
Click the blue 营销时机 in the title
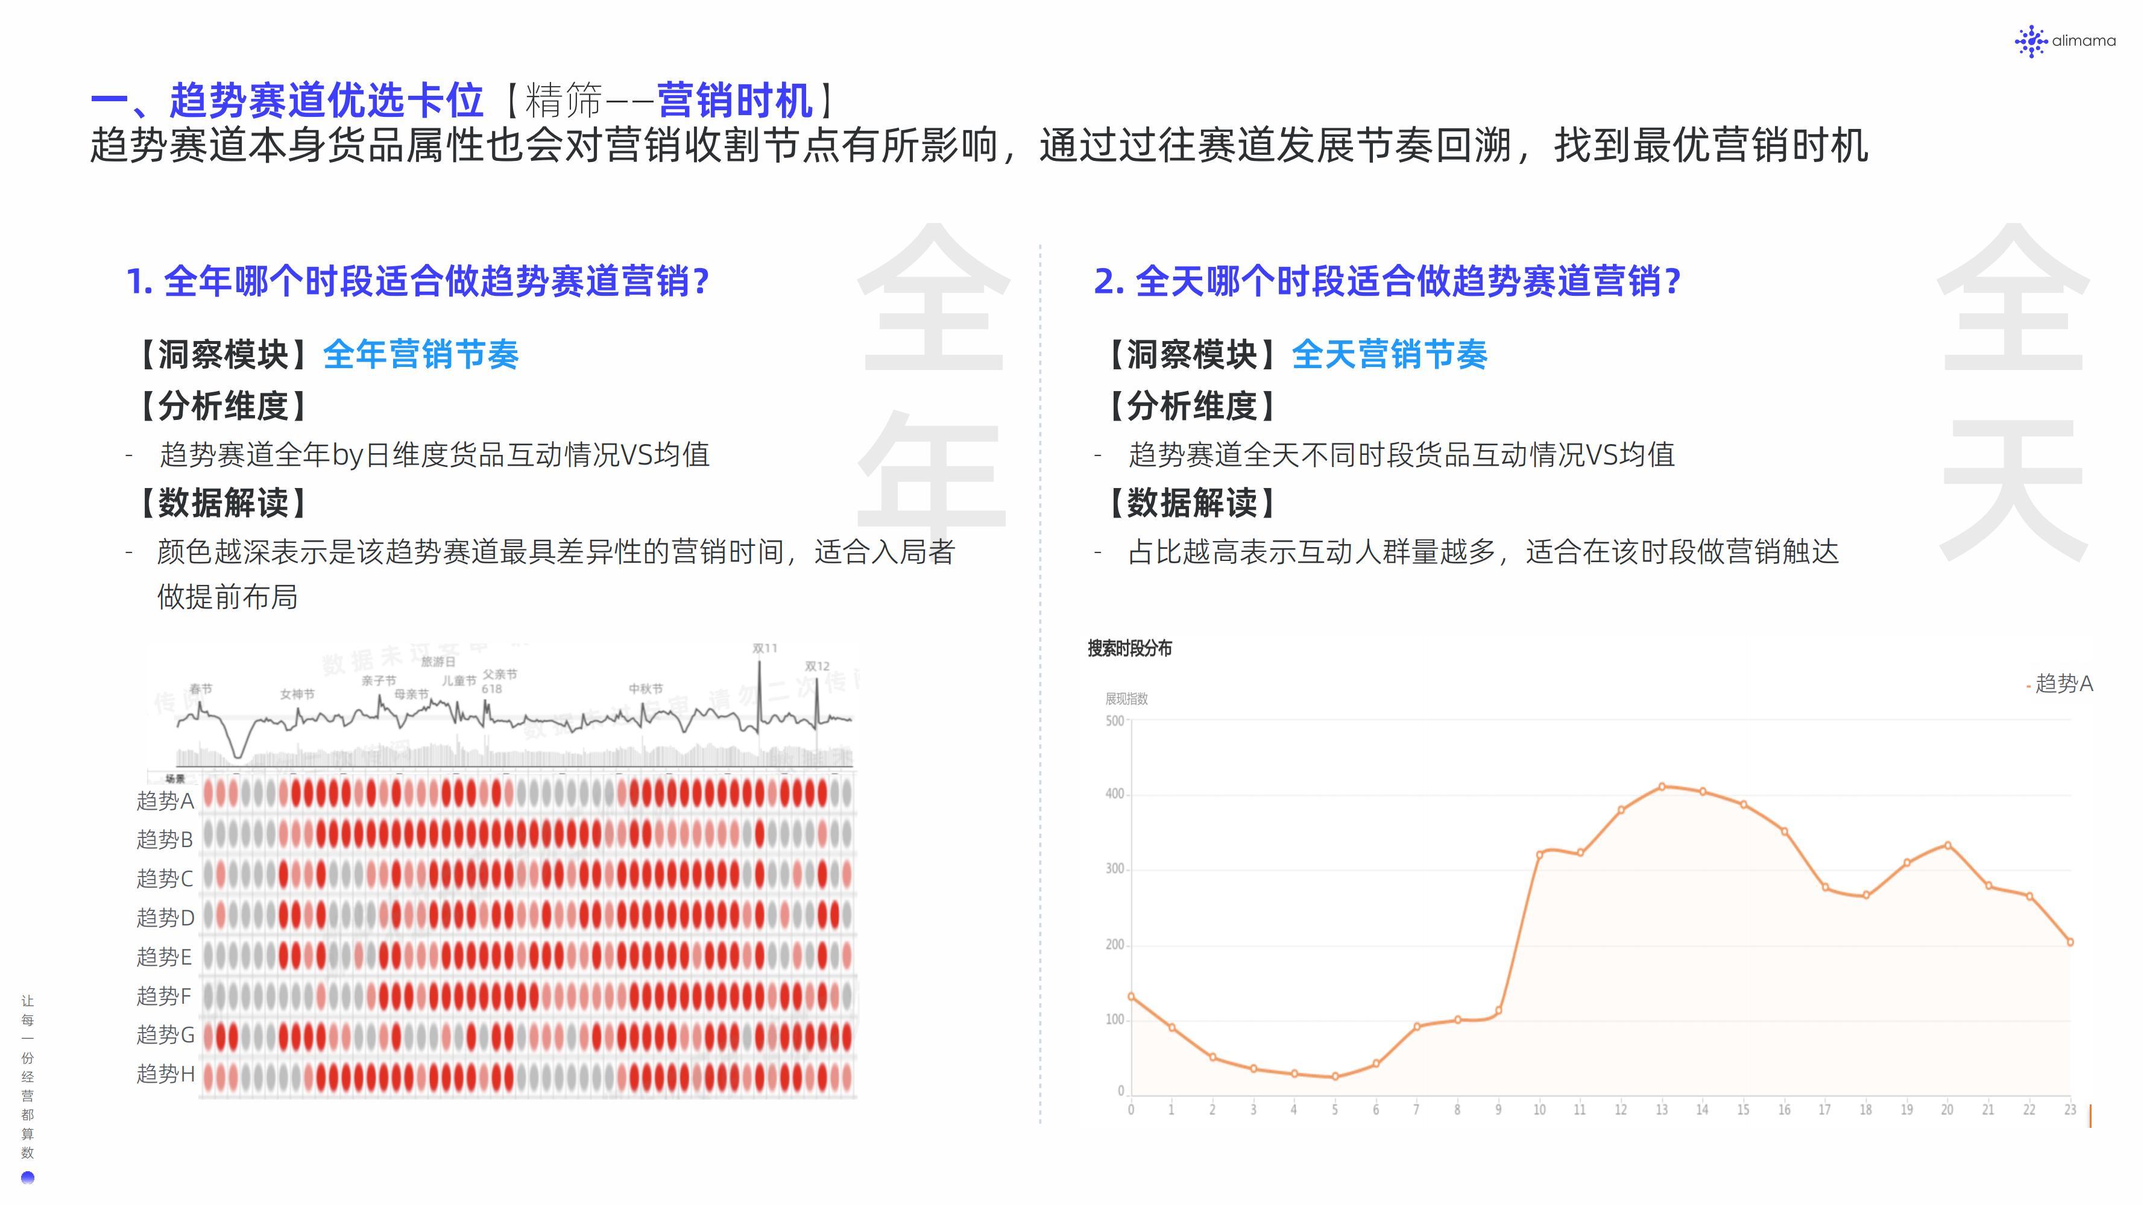point(735,101)
